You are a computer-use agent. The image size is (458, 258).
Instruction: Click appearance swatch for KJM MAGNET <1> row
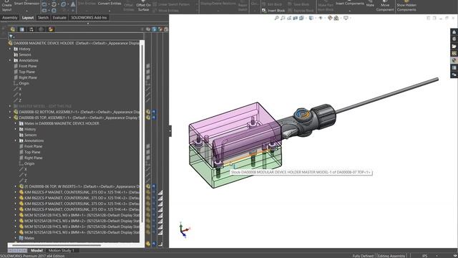coord(160,192)
